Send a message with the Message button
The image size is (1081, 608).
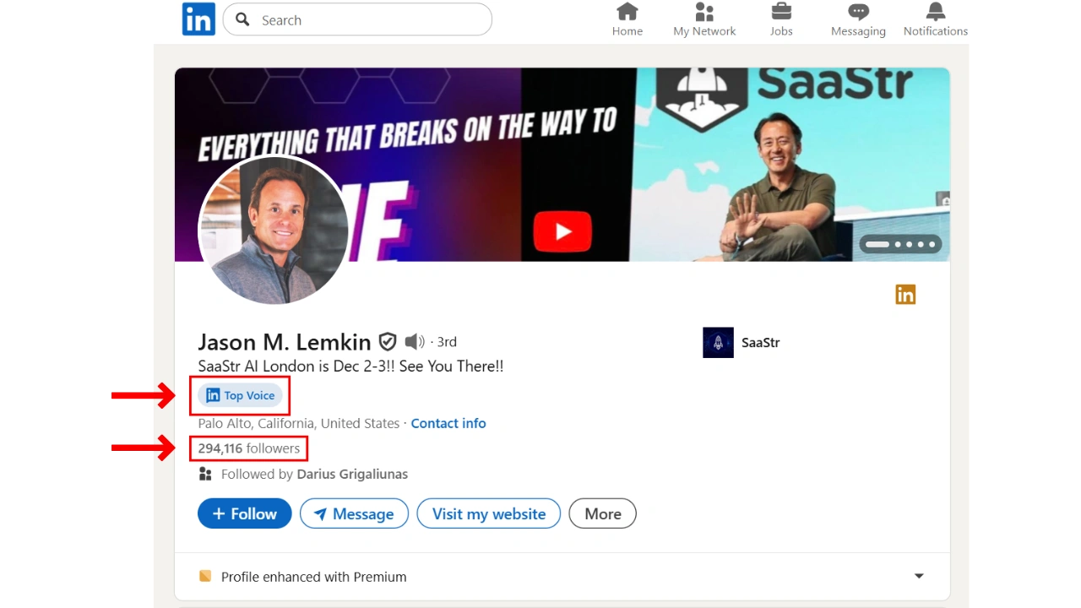tap(354, 513)
